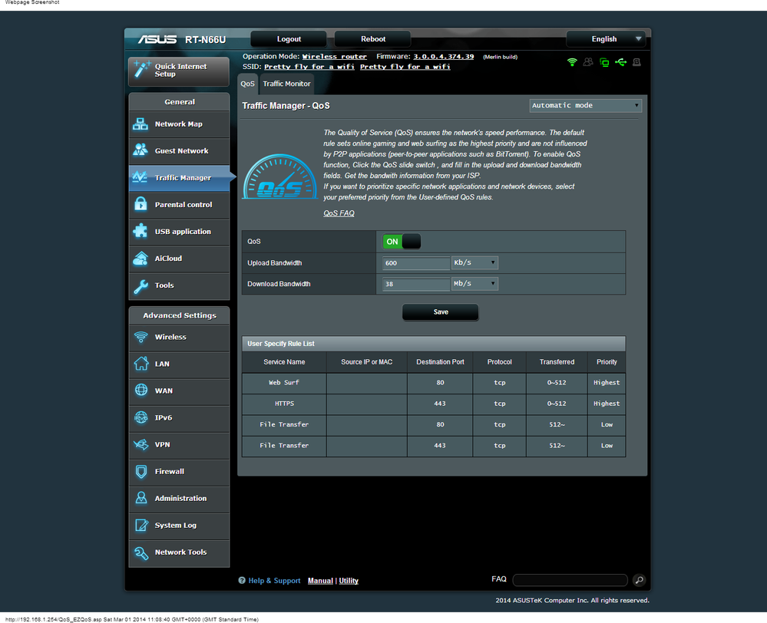Click the Wireless router operation mode link

tap(334, 57)
